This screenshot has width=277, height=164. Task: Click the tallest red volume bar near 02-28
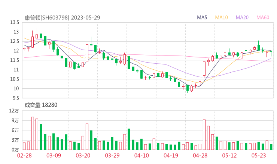click(x=33, y=133)
